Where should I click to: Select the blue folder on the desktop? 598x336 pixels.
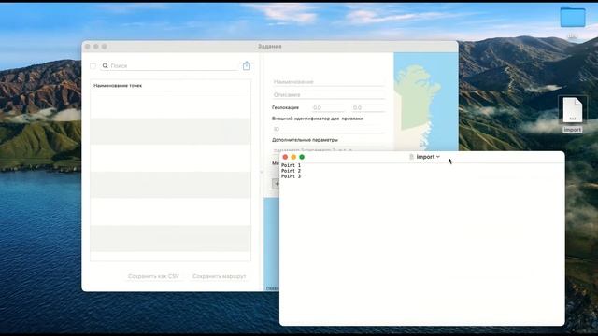573,17
